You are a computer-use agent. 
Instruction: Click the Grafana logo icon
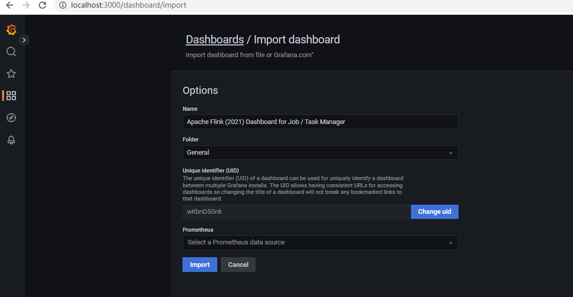(11, 30)
